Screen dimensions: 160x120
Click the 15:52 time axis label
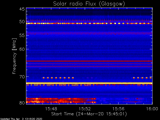point(85,109)
